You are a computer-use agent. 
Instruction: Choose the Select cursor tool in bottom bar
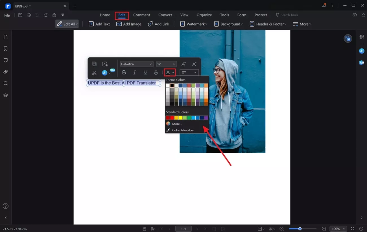pyautogui.click(x=153, y=229)
